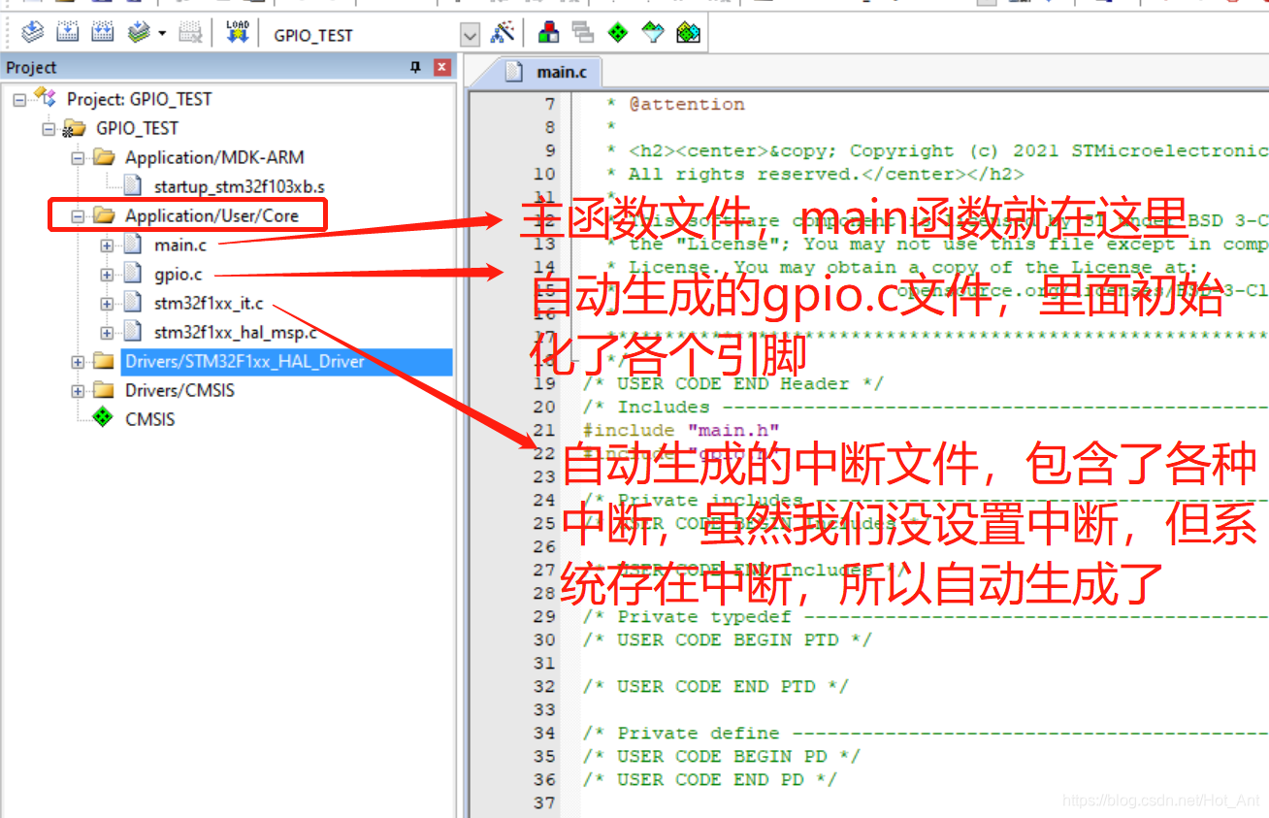1269x818 pixels.
Task: Click the Select Software Packs icon
Action: [653, 33]
